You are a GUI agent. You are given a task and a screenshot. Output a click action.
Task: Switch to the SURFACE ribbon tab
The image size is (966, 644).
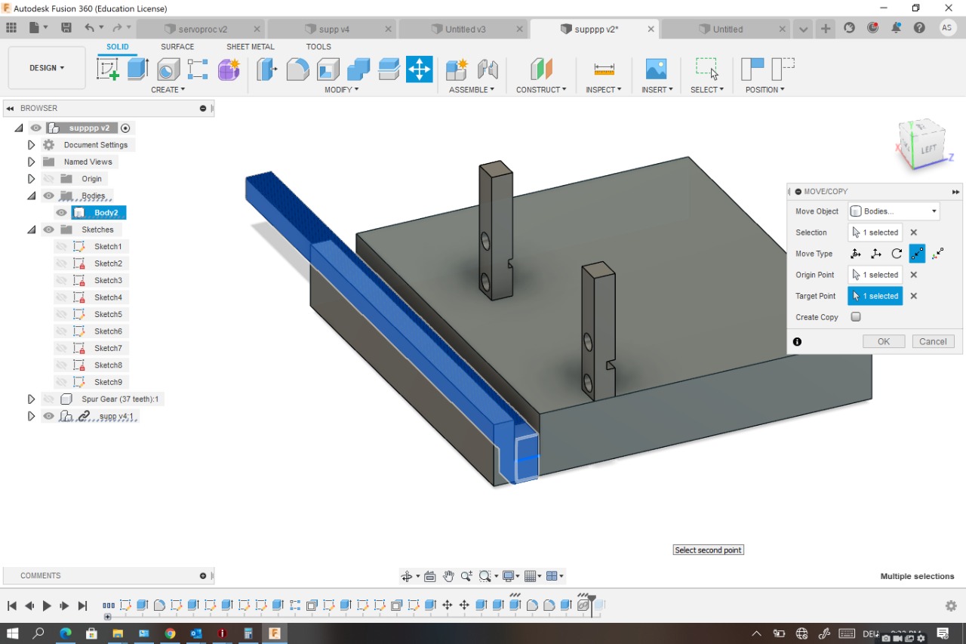point(177,47)
